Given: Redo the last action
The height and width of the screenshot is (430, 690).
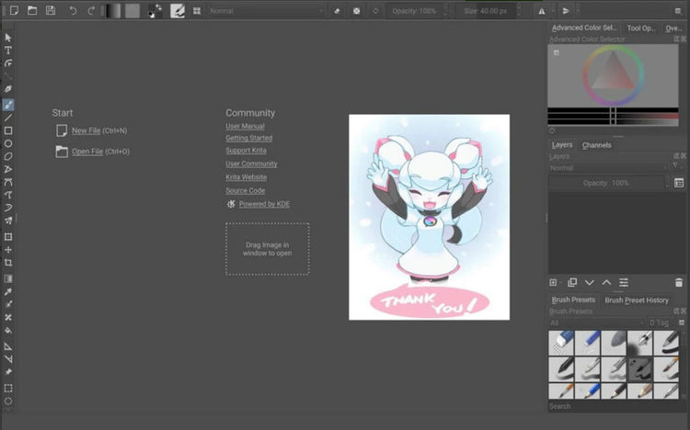Looking at the screenshot, I should click(x=91, y=10).
